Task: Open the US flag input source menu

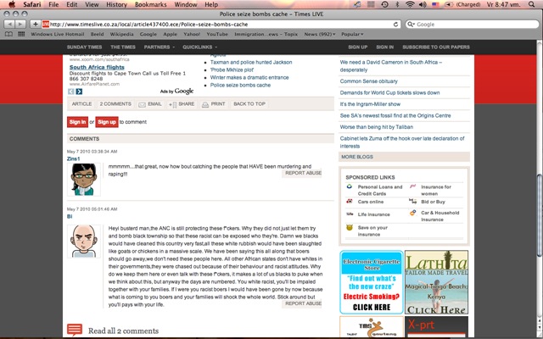Action: pyautogui.click(x=435, y=4)
